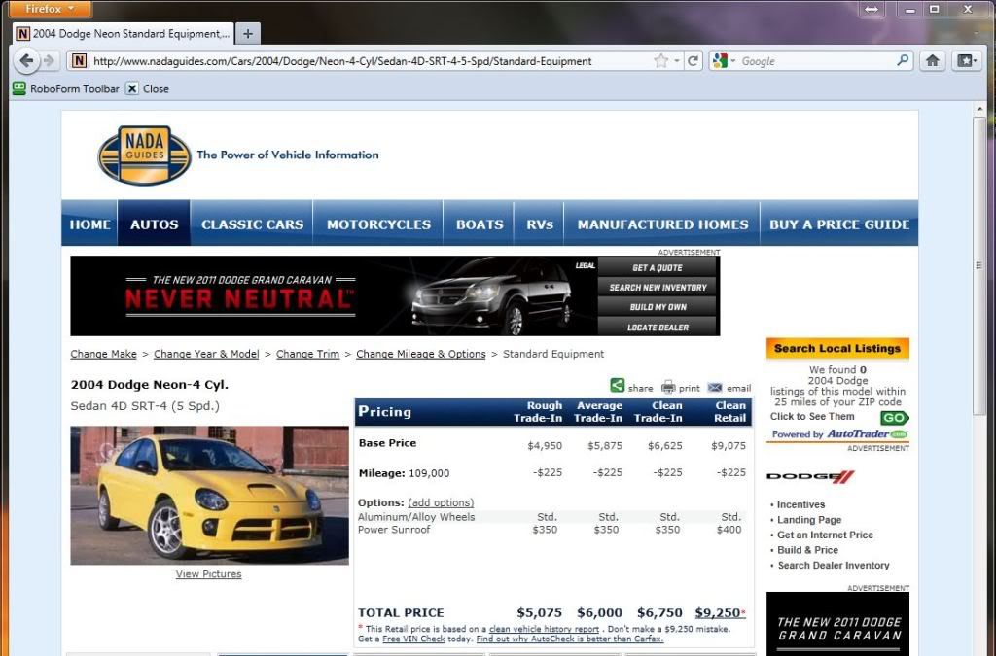
Task: Click the magnifier icon in search box
Action: [903, 60]
